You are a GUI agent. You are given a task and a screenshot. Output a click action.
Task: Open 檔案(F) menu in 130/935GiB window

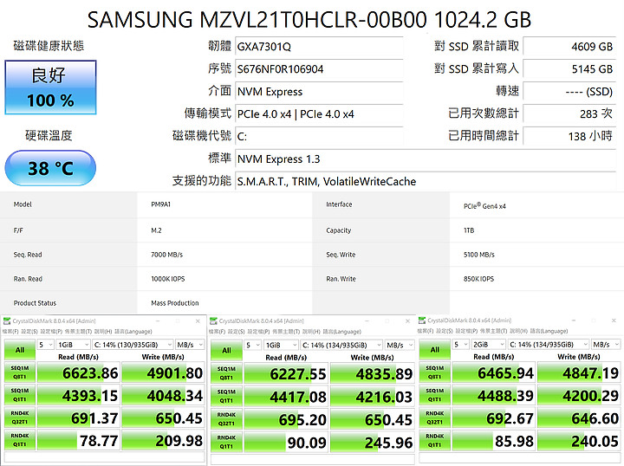point(10,332)
